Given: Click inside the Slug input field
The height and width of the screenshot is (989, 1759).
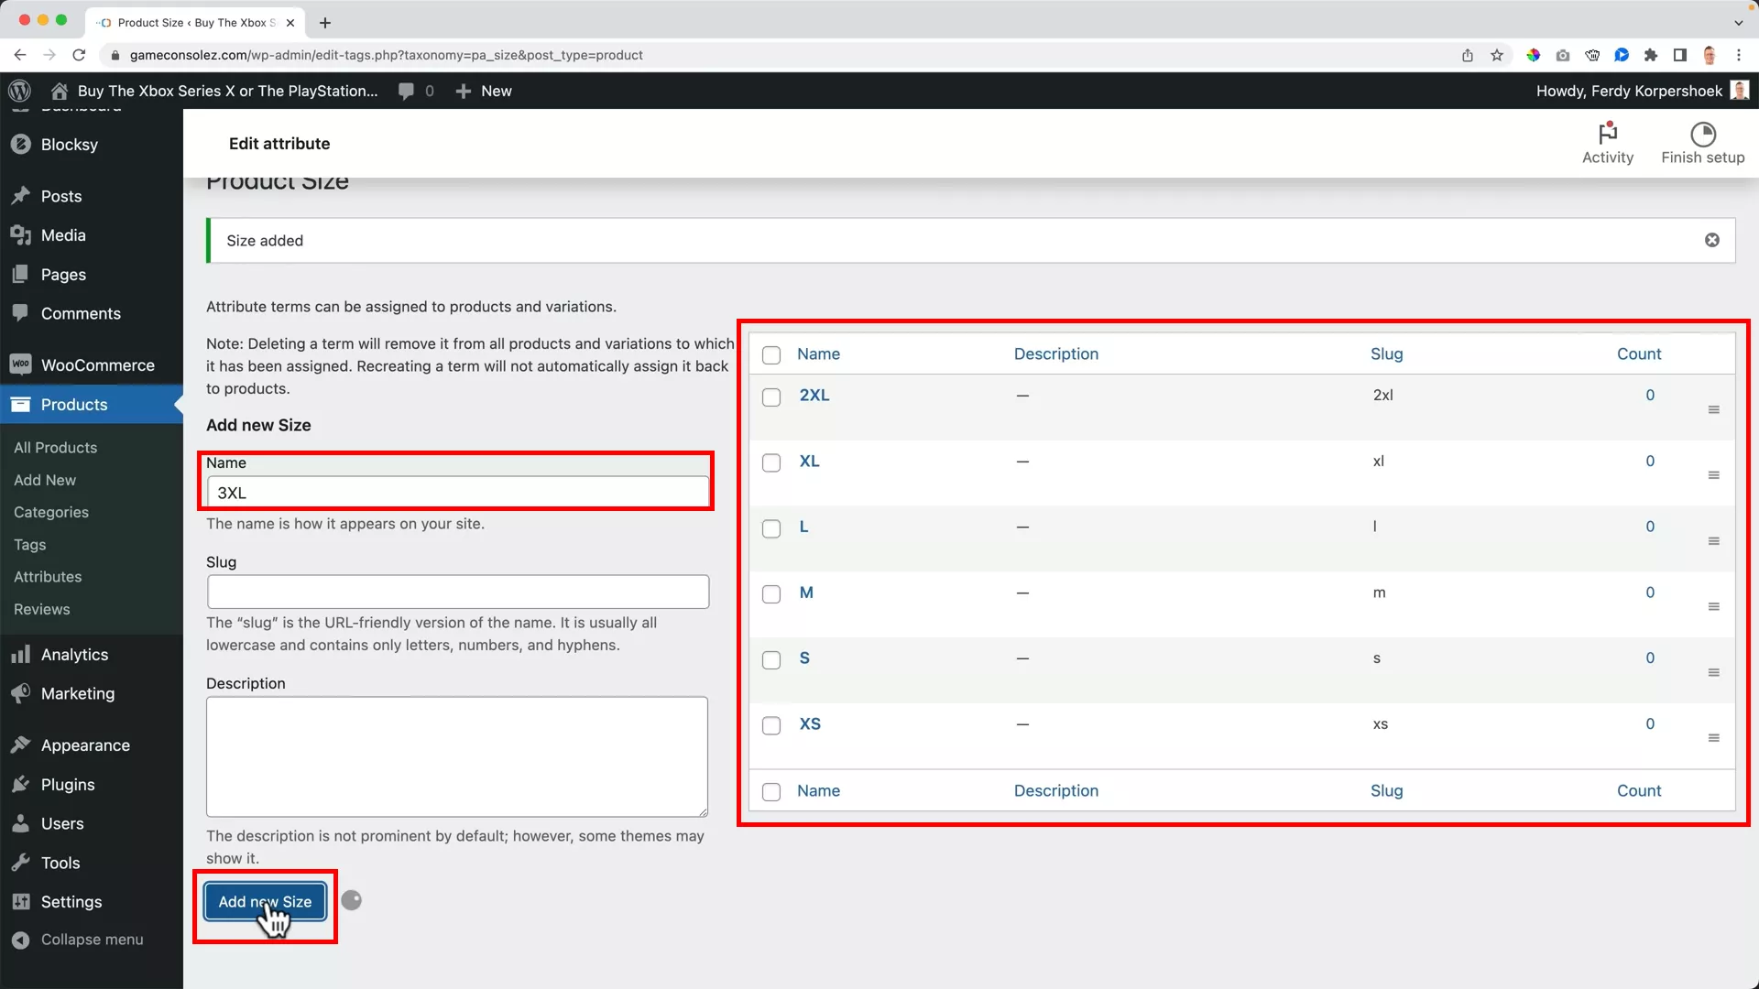Looking at the screenshot, I should click(457, 592).
